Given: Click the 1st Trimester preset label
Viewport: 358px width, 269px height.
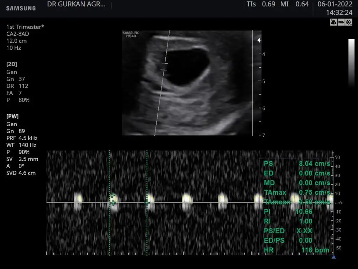Looking at the screenshot, I should [25, 27].
